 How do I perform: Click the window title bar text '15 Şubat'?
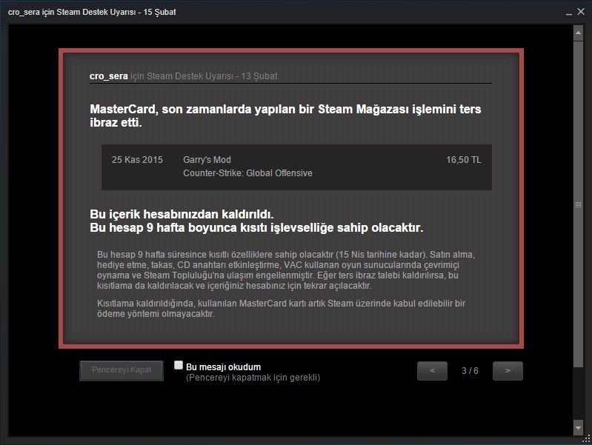coord(160,12)
